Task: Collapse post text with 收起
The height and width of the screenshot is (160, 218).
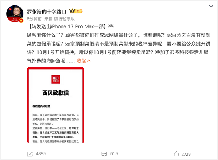Action: point(82,61)
